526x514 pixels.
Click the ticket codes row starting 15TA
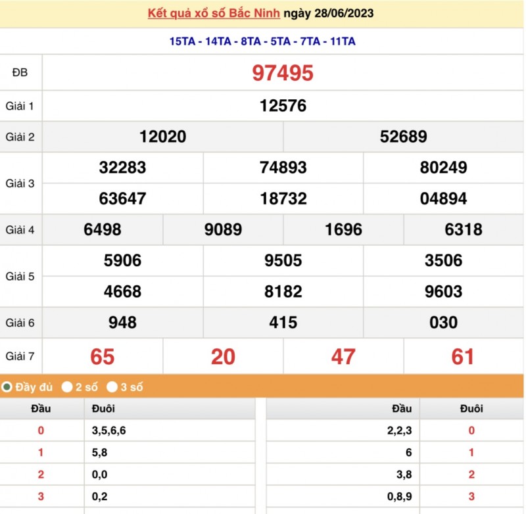tap(262, 41)
